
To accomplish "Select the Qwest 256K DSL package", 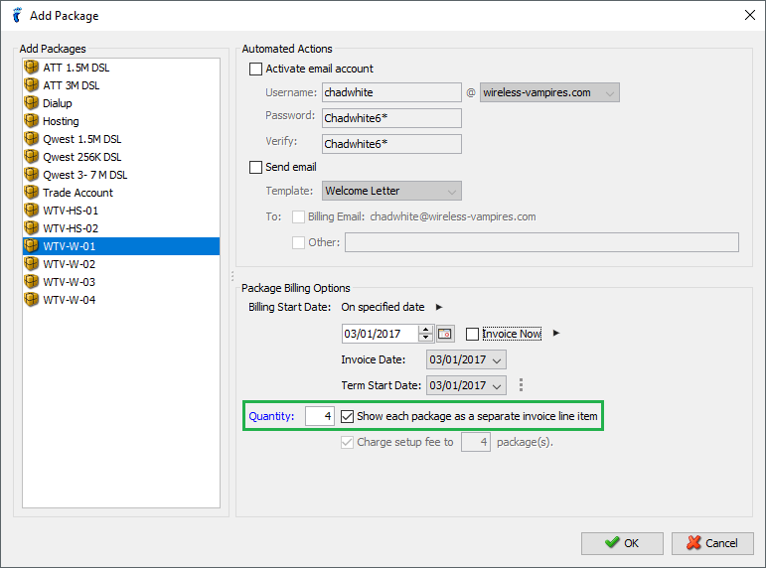I will pyautogui.click(x=120, y=157).
